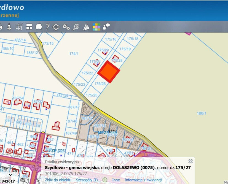Select the polygon shape tool
Screen dimensions: 228x184
click(x=39, y=27)
